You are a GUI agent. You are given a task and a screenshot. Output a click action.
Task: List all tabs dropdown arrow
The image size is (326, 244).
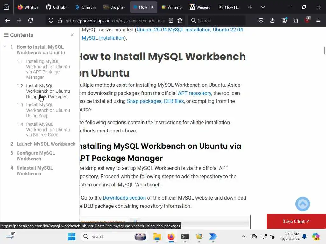263,7
